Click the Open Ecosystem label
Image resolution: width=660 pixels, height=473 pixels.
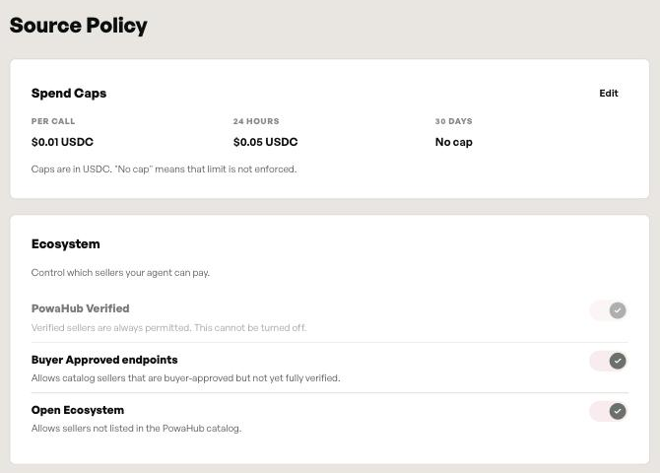coord(78,410)
